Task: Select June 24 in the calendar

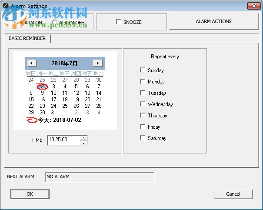Action: click(31, 80)
